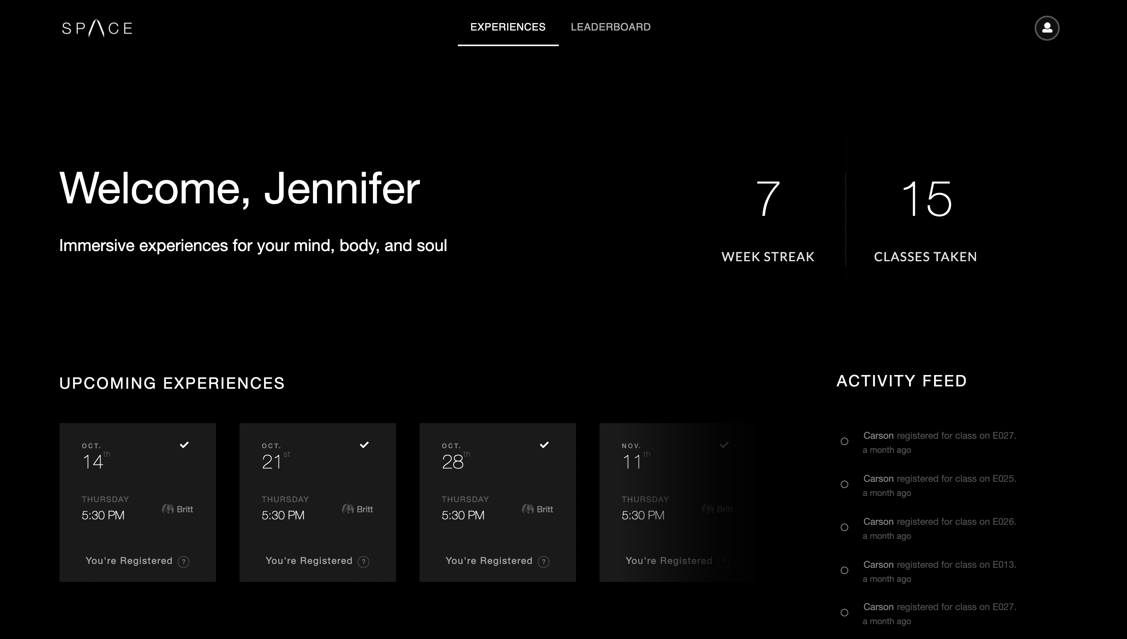Click Carson in the E025 activity entry
Viewport: 1127px width, 639px height.
point(878,479)
